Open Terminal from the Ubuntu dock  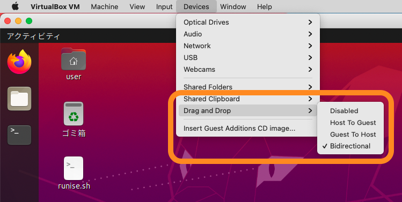pyautogui.click(x=19, y=135)
